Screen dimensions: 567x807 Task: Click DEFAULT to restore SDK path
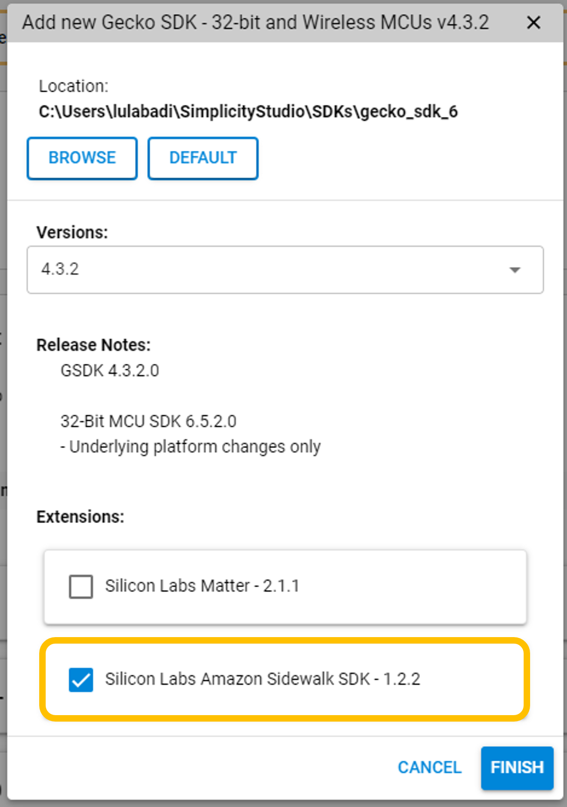203,158
